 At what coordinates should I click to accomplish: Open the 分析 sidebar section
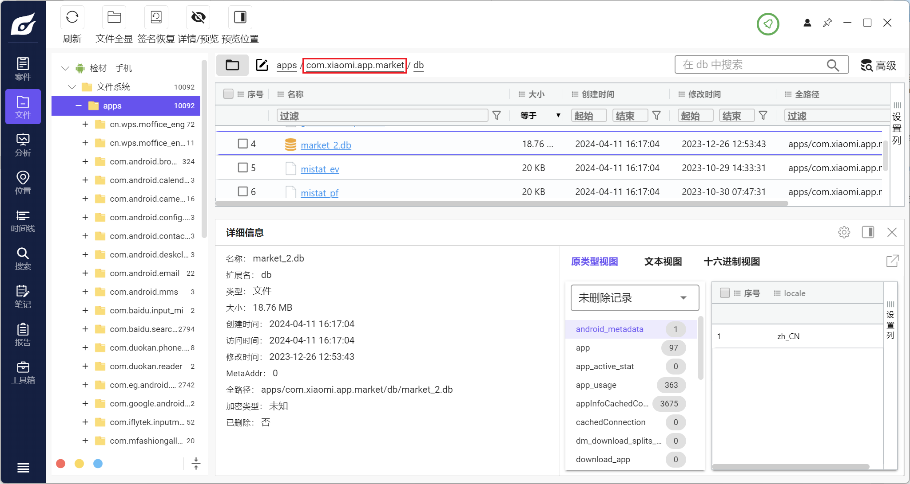tap(23, 145)
